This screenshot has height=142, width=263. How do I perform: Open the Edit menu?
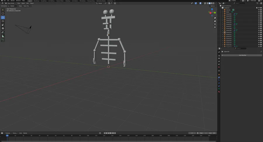pyautogui.click(x=8, y=1)
